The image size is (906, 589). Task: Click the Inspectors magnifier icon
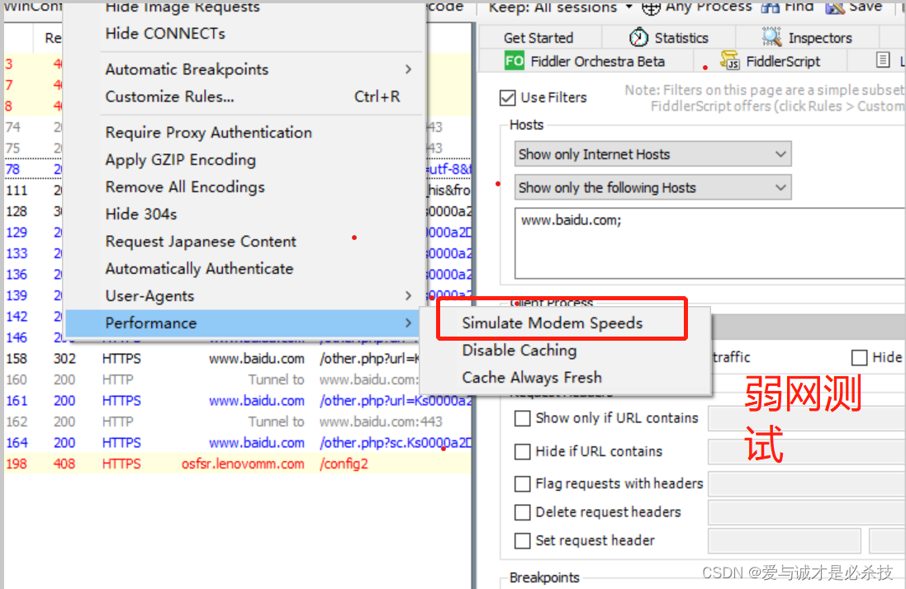(771, 37)
